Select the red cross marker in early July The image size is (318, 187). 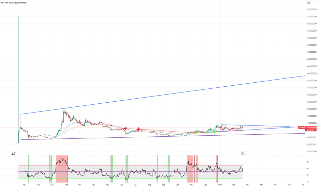coord(139,129)
